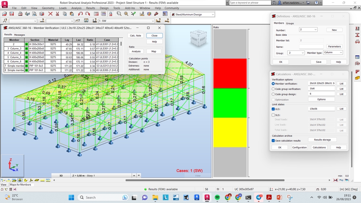361x203 pixels.
Task: Check the SLS limit state checkbox
Action: click(273, 115)
